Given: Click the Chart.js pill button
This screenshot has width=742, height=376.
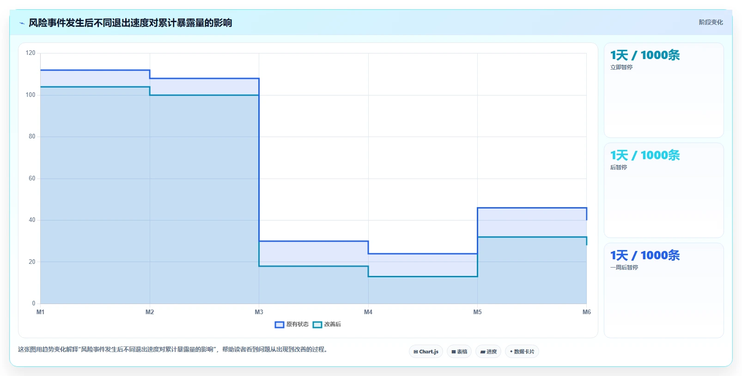Looking at the screenshot, I should tap(426, 352).
